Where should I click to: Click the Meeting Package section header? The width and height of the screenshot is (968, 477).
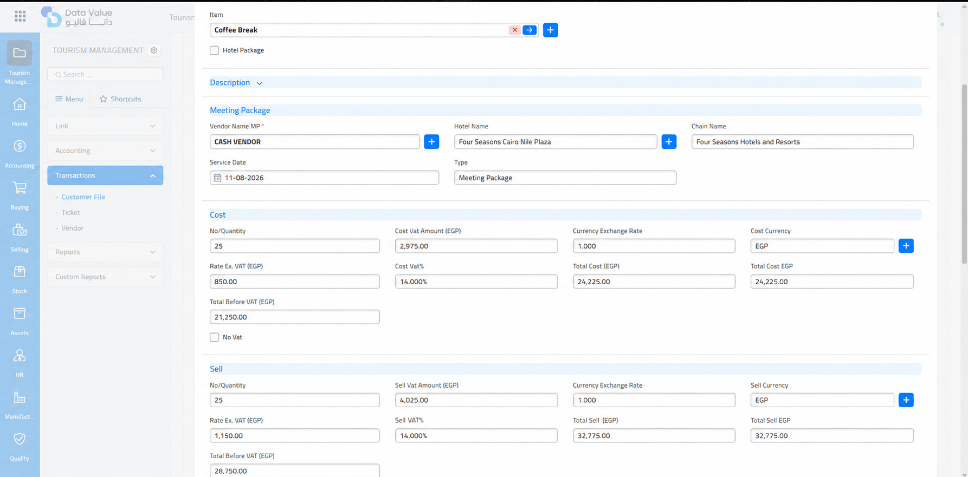(x=565, y=110)
